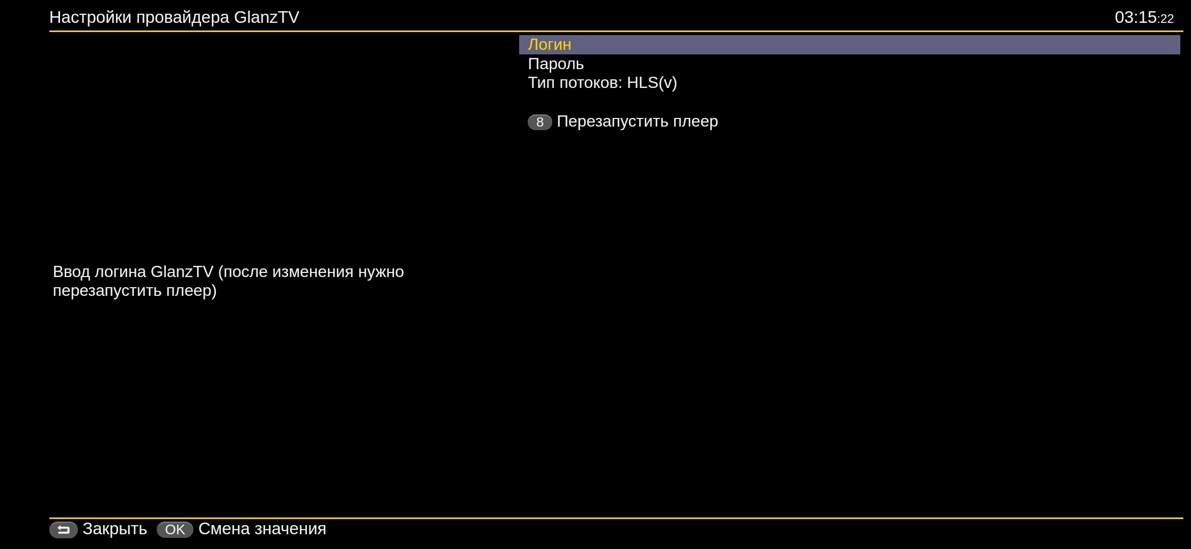Click the clock showing 03:15

pos(1144,18)
